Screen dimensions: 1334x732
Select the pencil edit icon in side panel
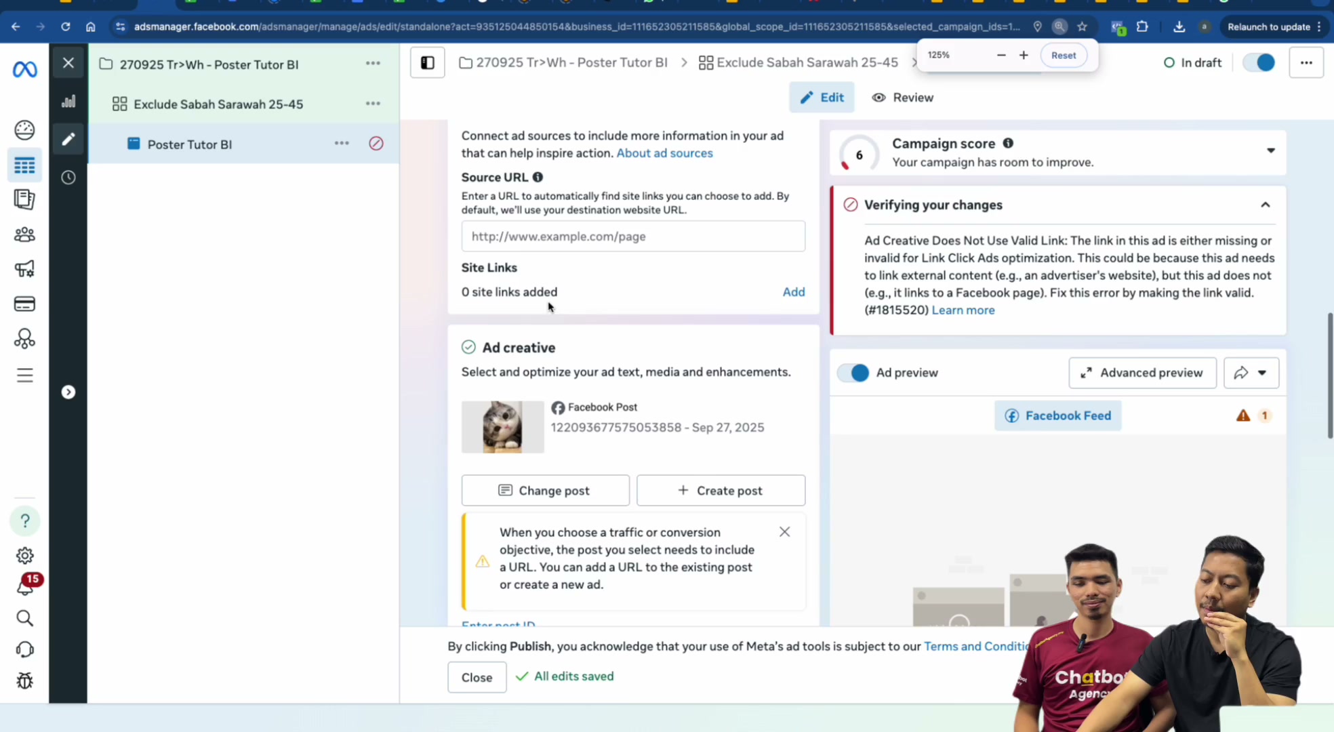point(68,139)
